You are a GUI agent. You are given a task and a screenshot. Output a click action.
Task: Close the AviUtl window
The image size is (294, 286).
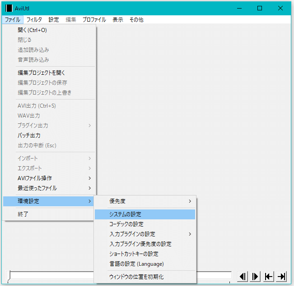pyautogui.click(x=280, y=8)
